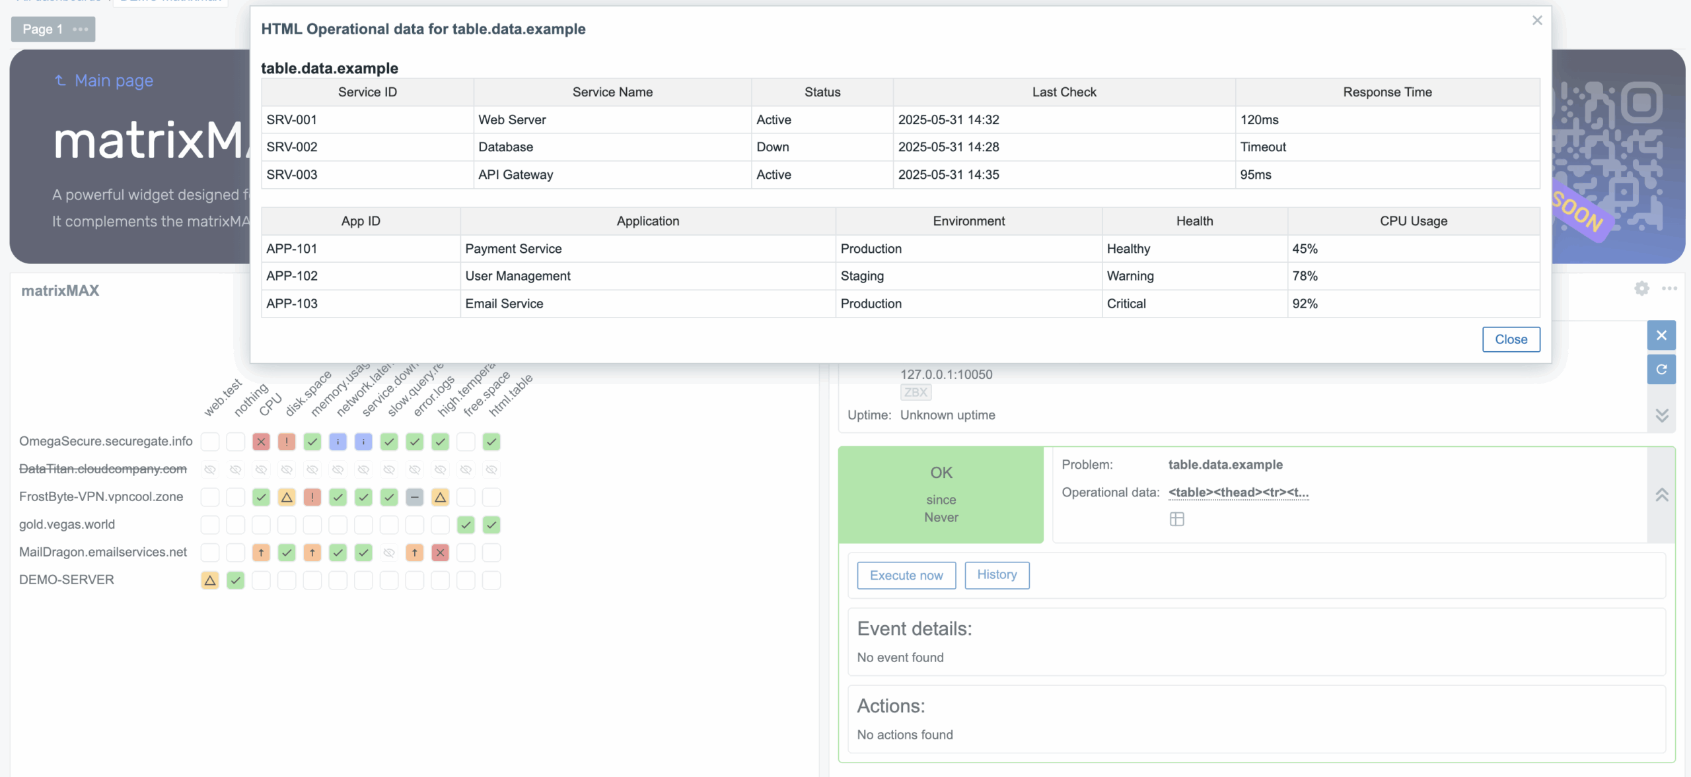Click the Execute now button
1691x777 pixels.
coord(906,575)
